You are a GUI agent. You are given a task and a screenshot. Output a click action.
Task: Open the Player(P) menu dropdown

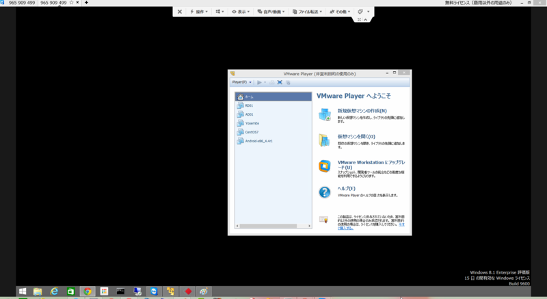click(x=242, y=82)
